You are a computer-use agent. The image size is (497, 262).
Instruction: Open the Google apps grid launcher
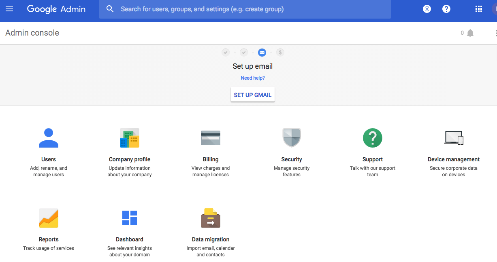coord(479,9)
